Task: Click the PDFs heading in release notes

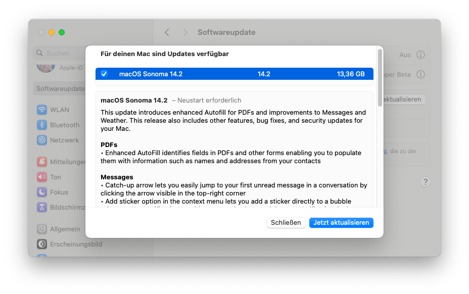Action: coord(109,145)
